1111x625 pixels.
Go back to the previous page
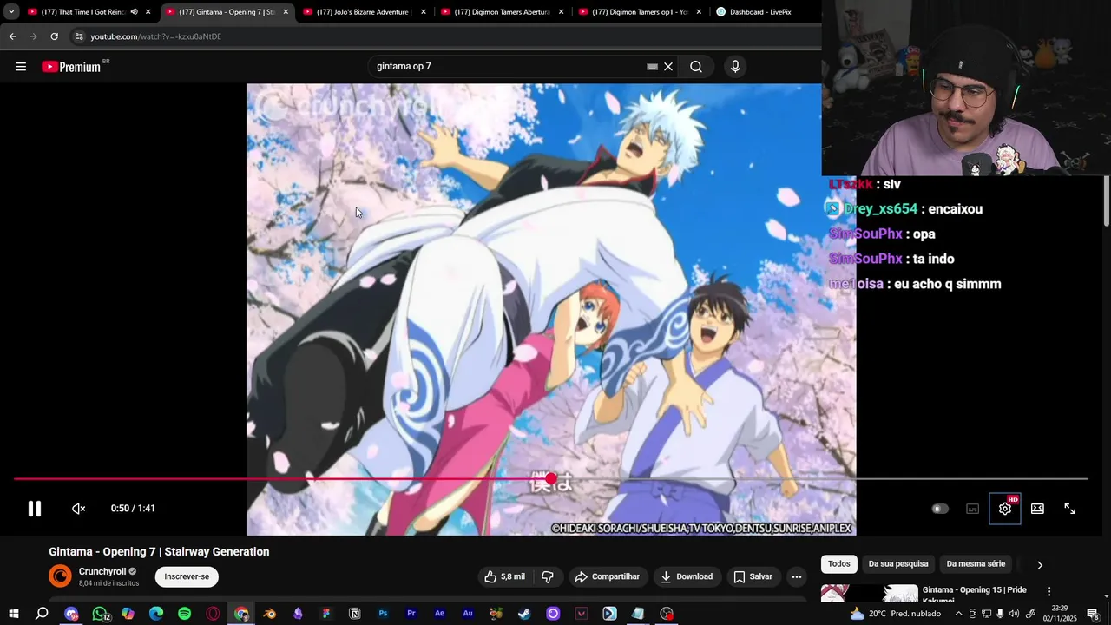tap(12, 36)
